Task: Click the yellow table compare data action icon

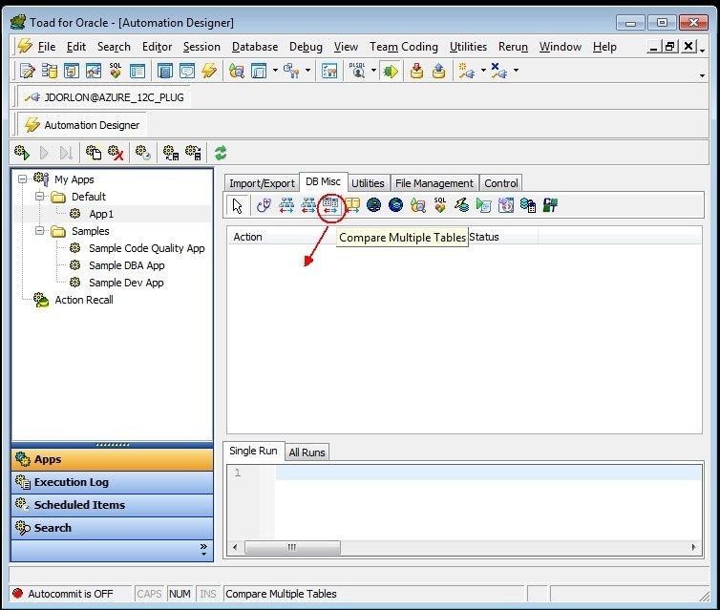Action: coord(352,205)
